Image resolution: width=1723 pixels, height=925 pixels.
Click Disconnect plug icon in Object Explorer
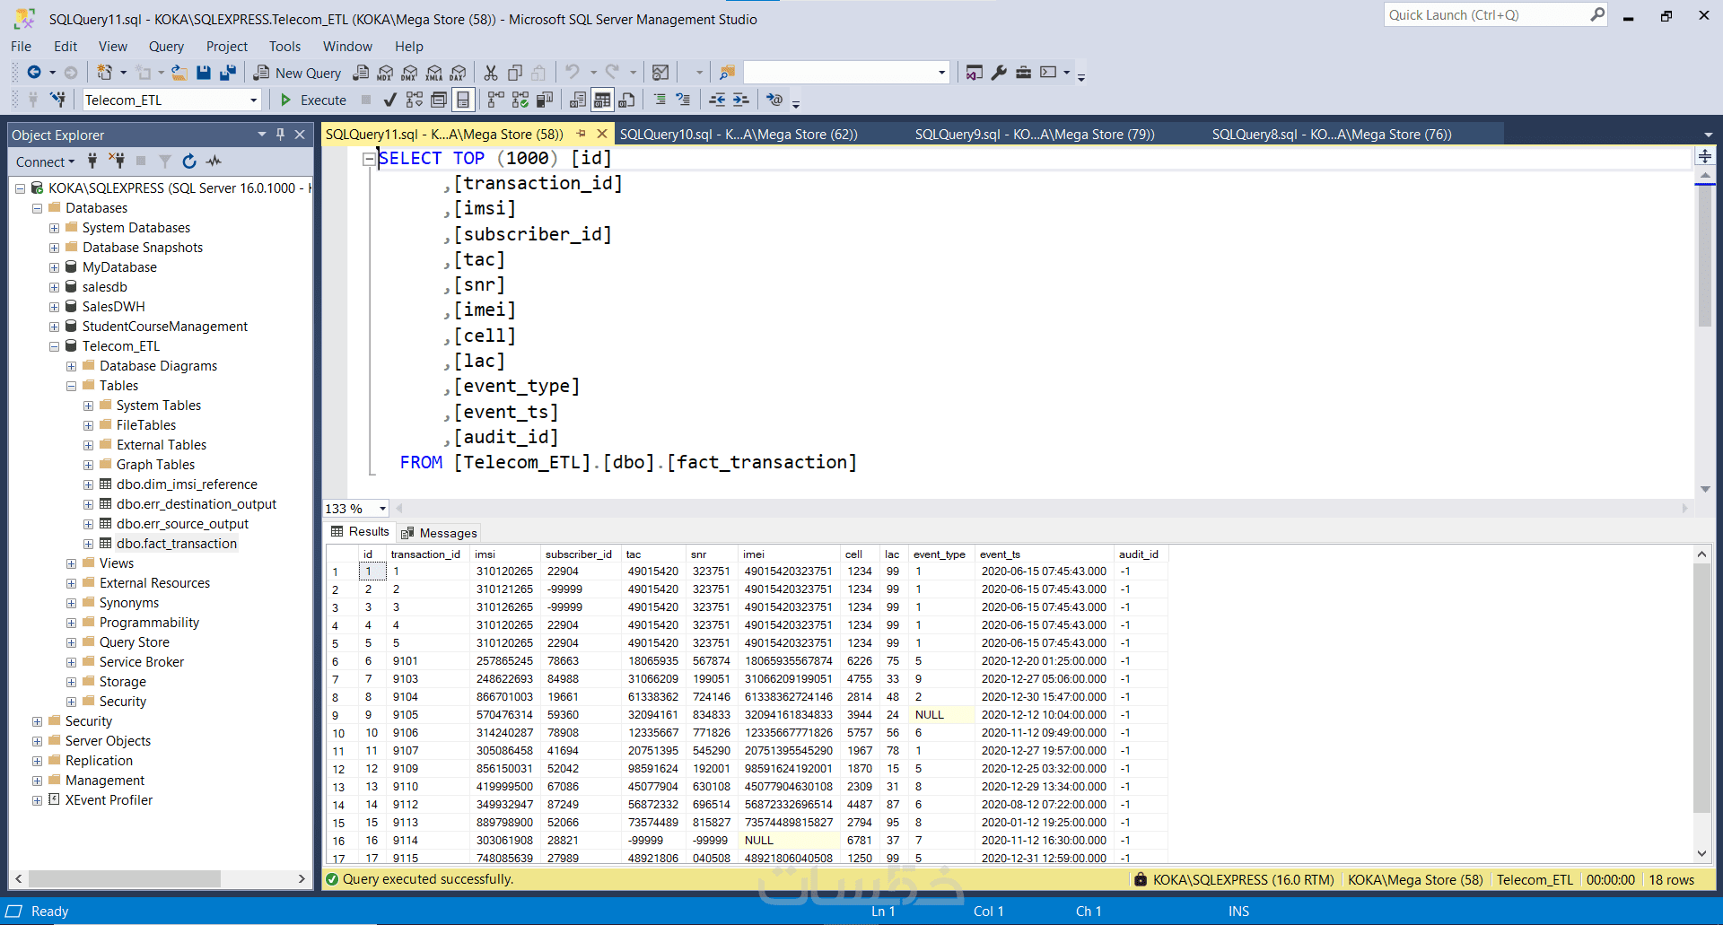(x=117, y=161)
